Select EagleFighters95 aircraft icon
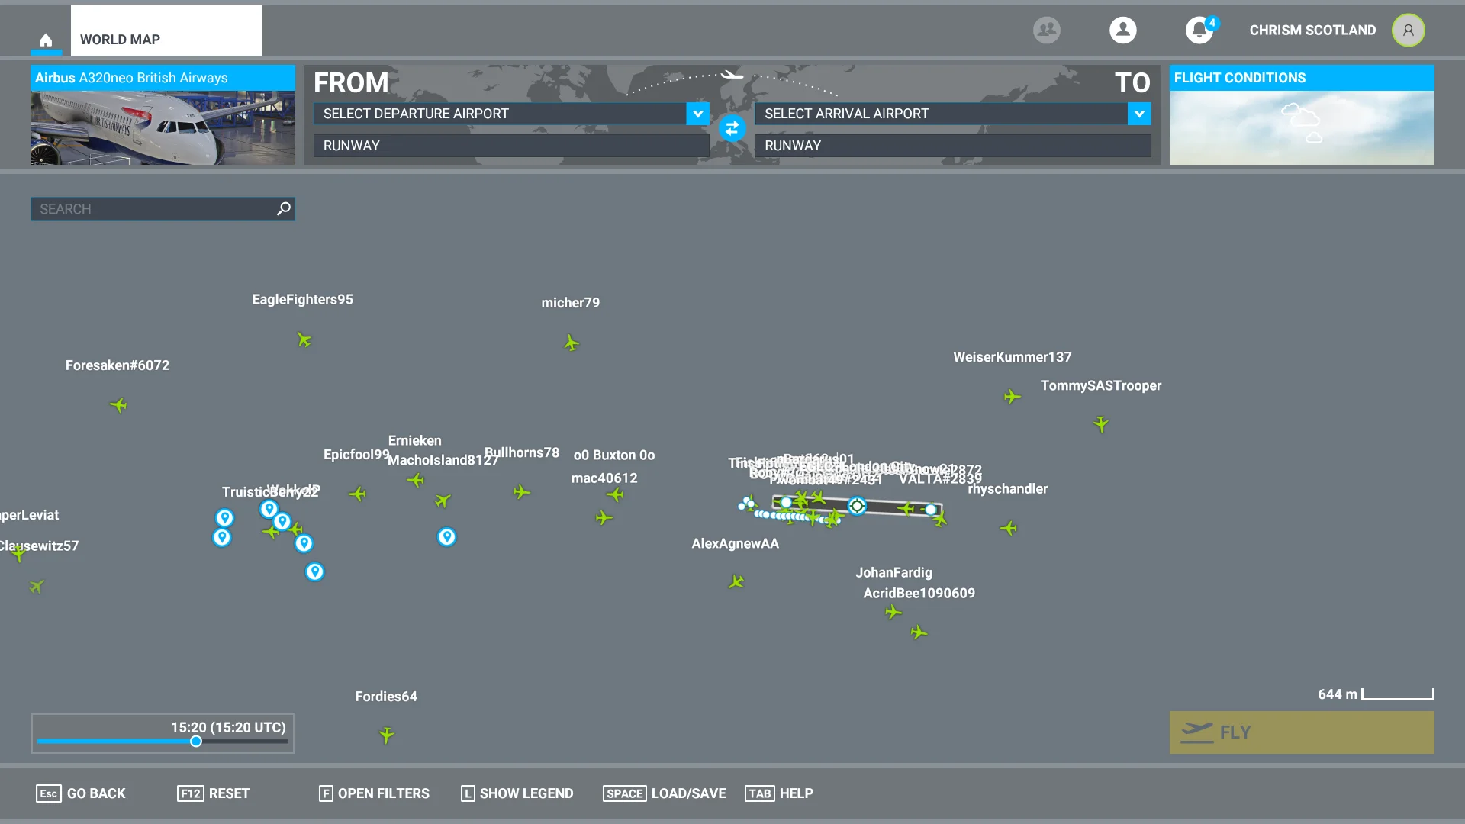Screen dimensions: 1465x824 point(304,340)
